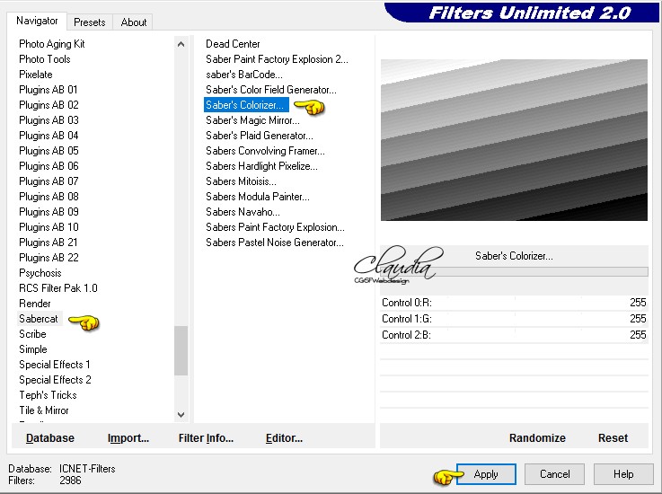This screenshot has height=494, width=662.
Task: Select the Simple category
Action: pyautogui.click(x=33, y=349)
